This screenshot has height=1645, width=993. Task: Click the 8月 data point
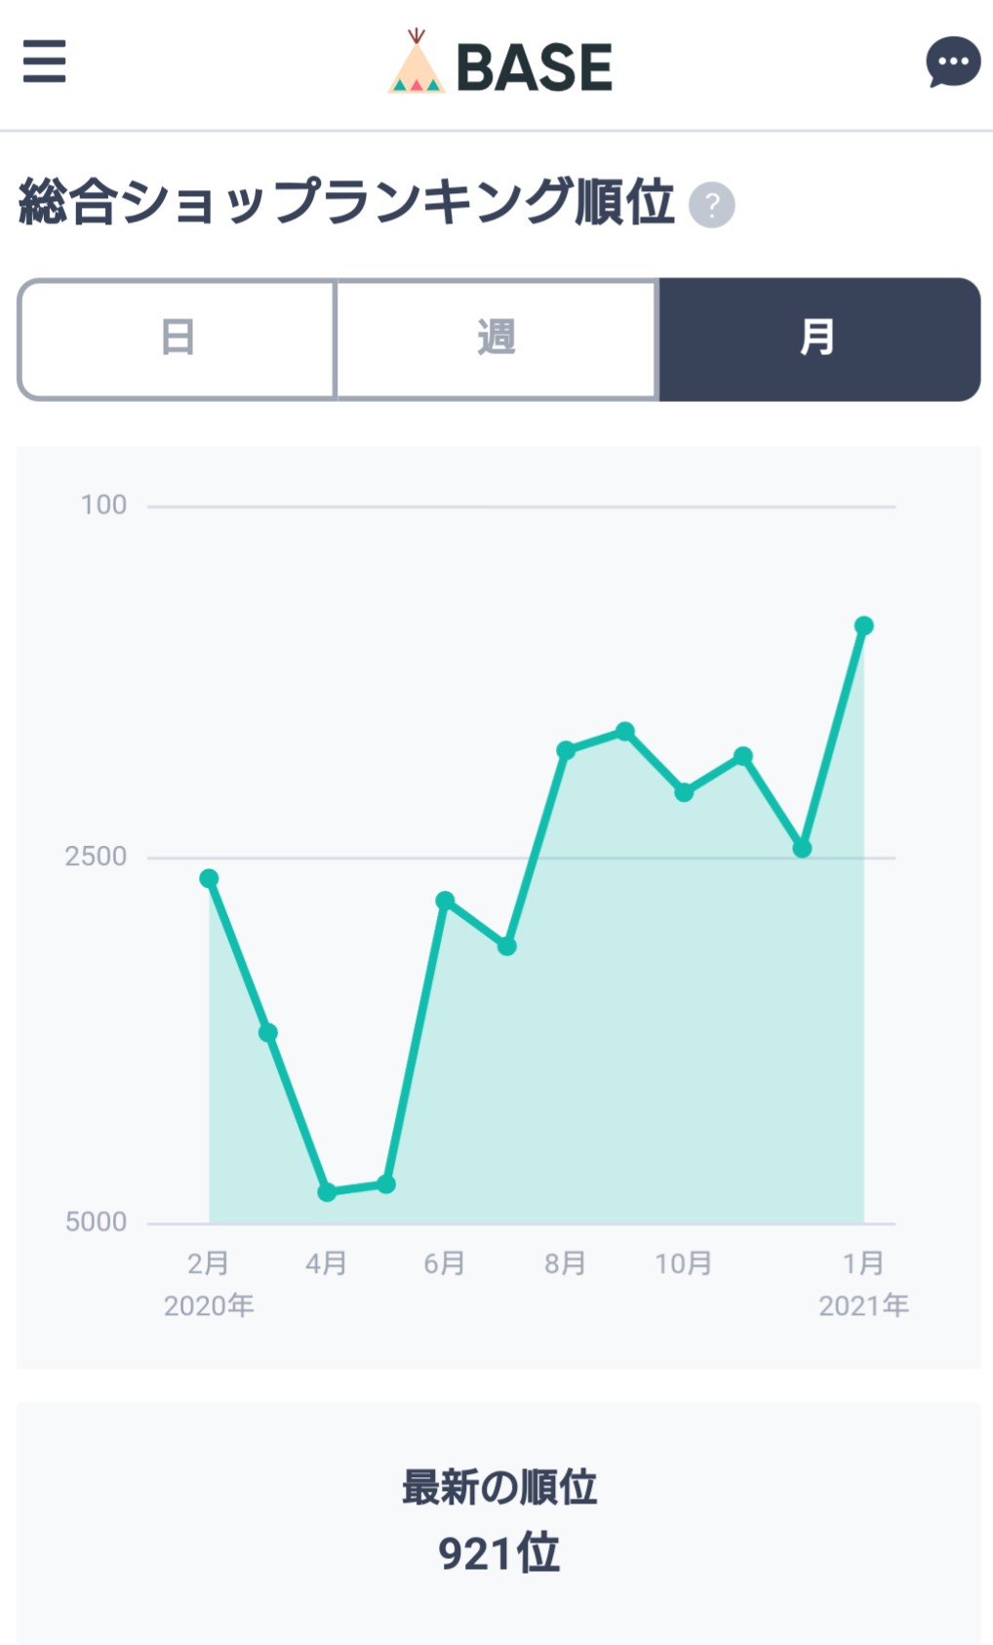point(565,749)
